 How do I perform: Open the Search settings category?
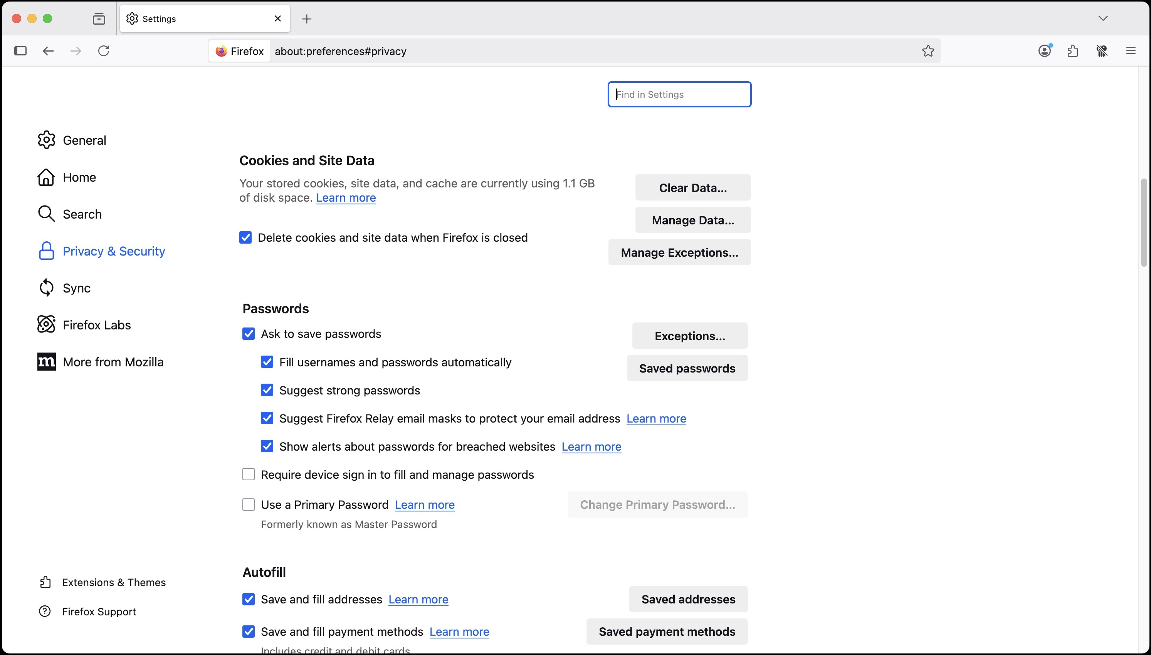(69, 214)
